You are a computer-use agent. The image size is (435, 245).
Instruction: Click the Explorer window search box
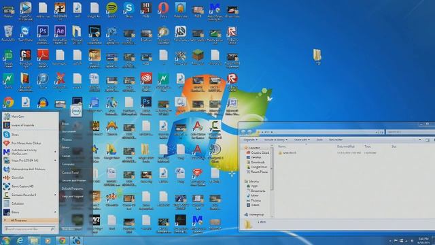point(410,132)
